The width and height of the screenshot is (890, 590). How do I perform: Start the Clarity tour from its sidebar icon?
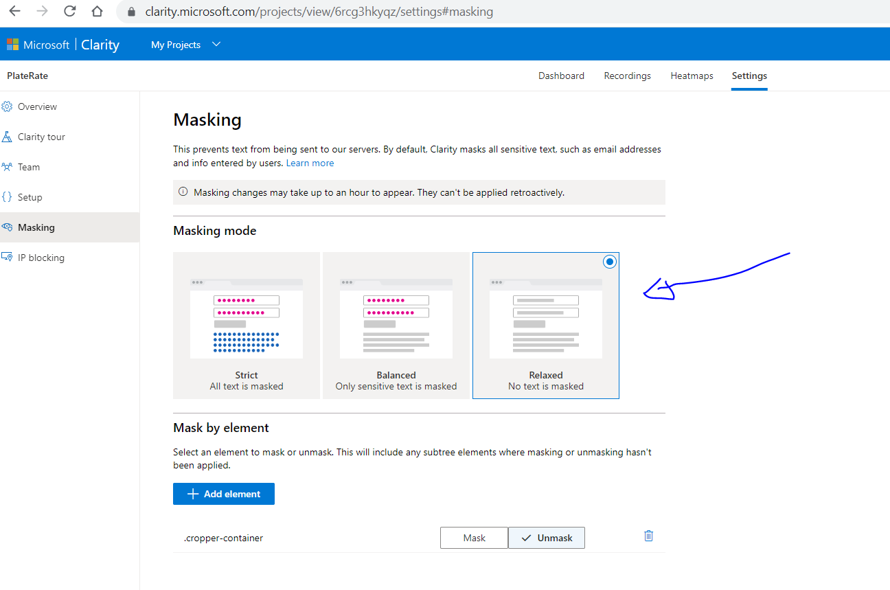[8, 136]
